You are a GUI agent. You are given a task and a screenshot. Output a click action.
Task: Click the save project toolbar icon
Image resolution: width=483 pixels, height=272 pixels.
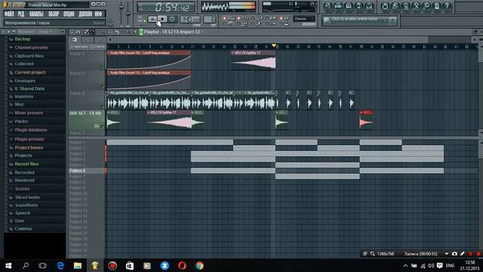point(395,6)
